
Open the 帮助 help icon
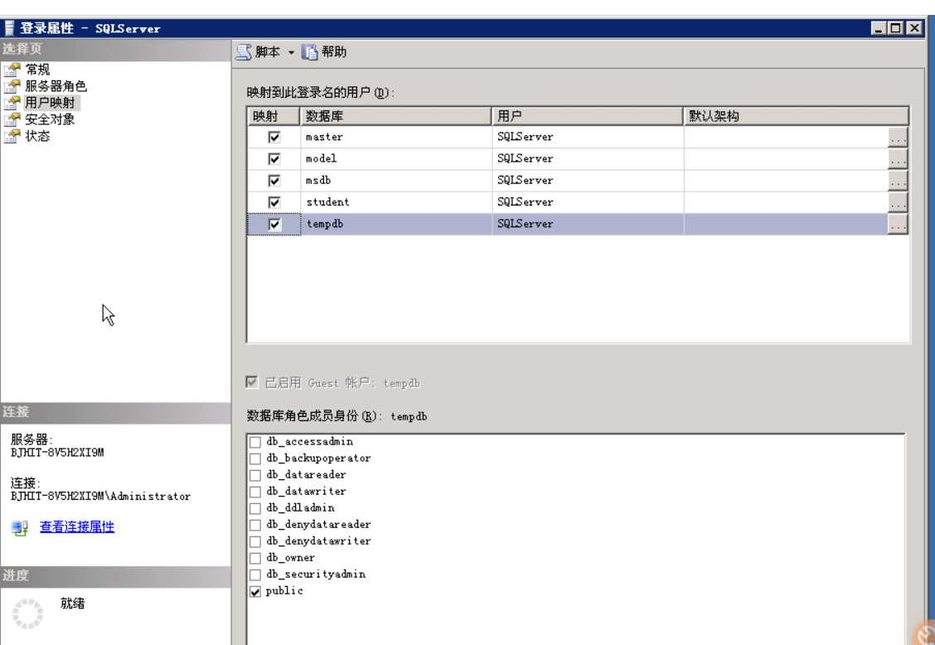tap(309, 52)
